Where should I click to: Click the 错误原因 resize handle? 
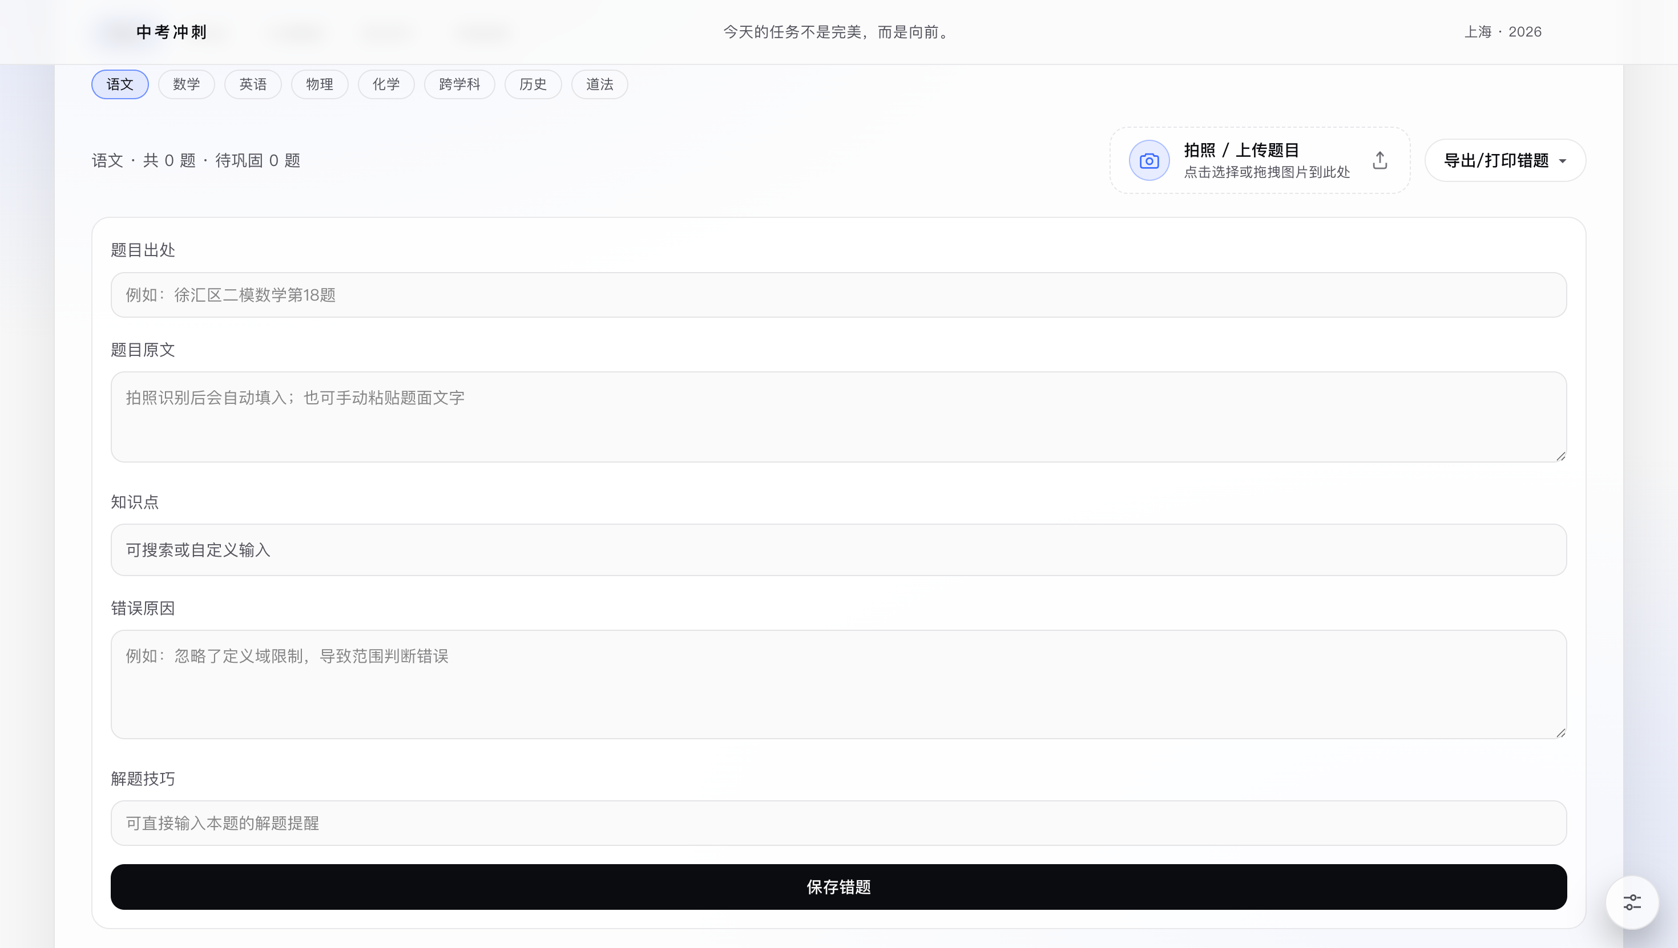(x=1561, y=733)
